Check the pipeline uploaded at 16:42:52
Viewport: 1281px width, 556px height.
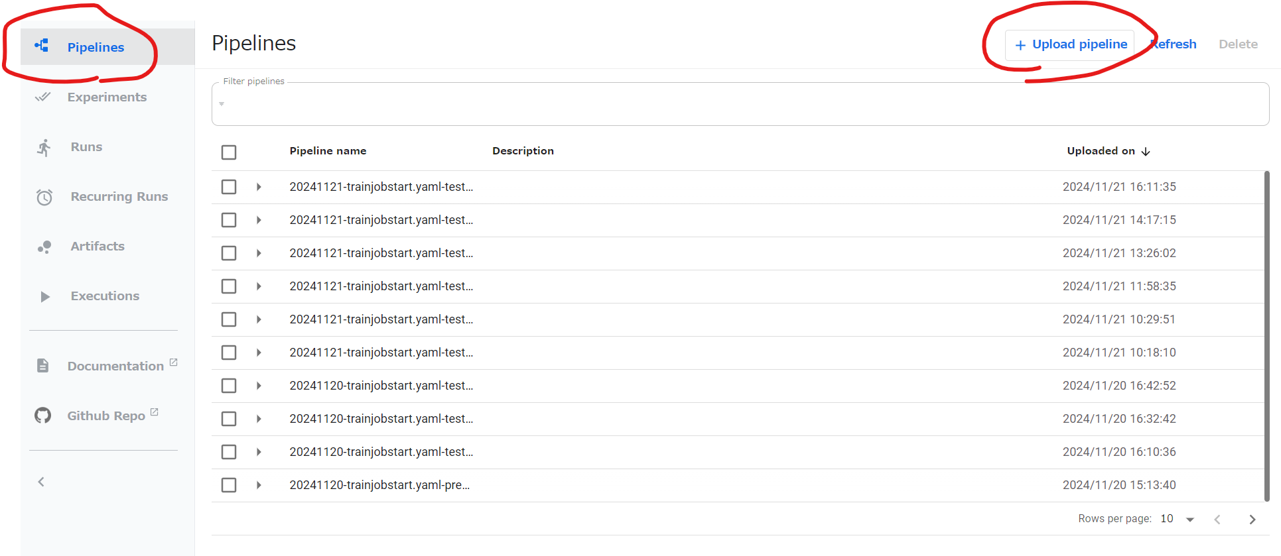229,386
